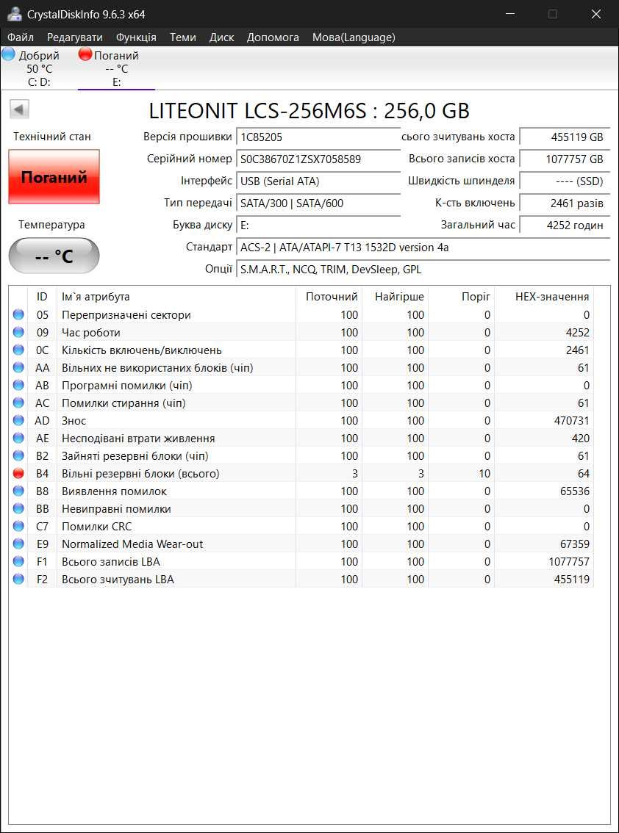Click the Найгірше column header
619x833 pixels.
(395, 297)
